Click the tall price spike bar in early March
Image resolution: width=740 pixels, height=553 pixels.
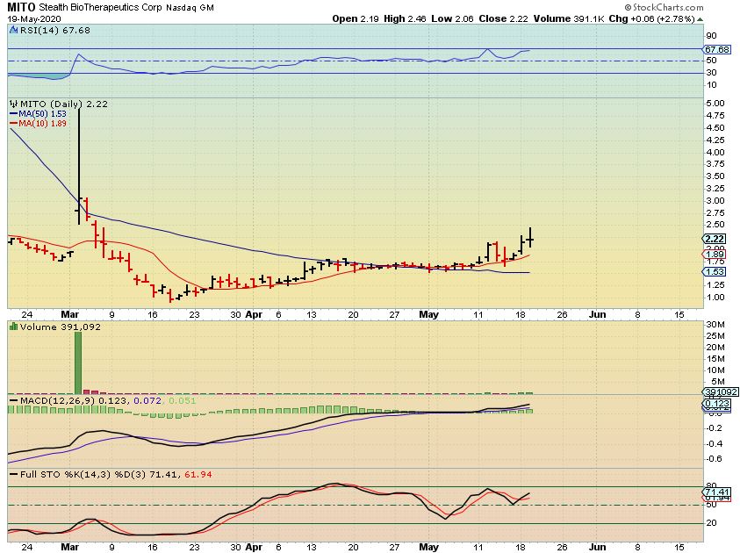79,166
